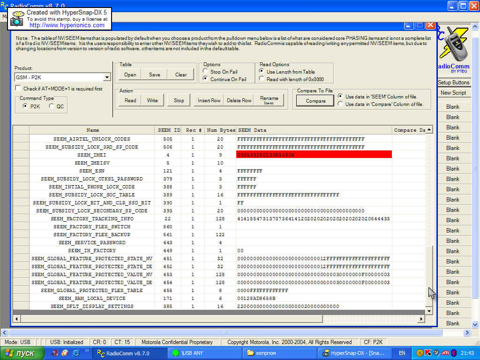Select Use data in 'SEEM' Column of file
Screen dimensions: 480x360
coord(340,97)
